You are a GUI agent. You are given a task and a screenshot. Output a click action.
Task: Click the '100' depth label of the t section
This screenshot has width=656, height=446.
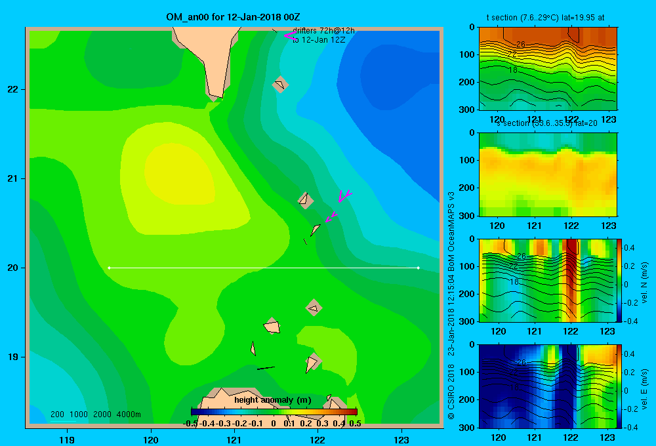[467, 54]
